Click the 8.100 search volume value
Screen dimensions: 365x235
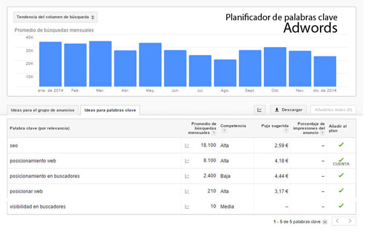pos(210,160)
